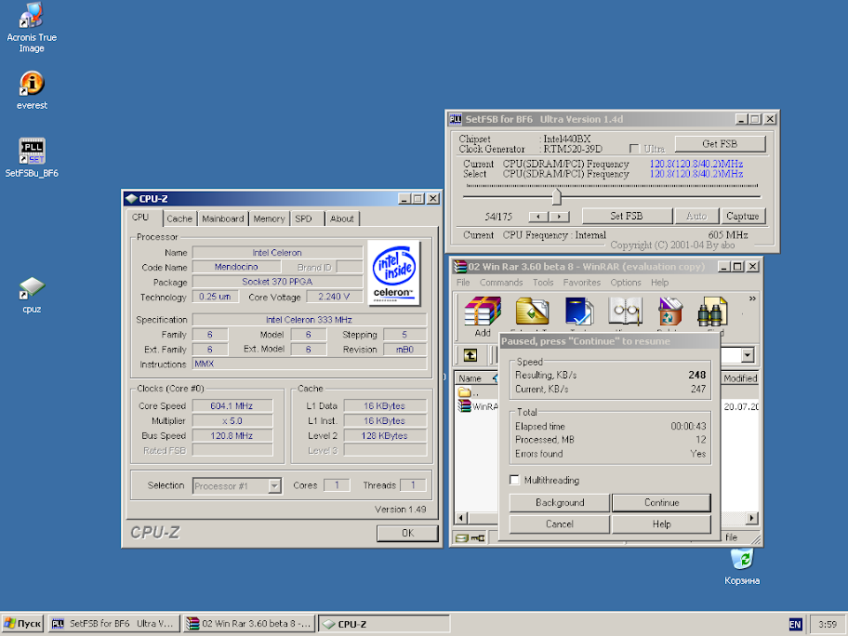Image resolution: width=848 pixels, height=636 pixels.
Task: Open the WinRAR Options menu
Action: coord(626,283)
